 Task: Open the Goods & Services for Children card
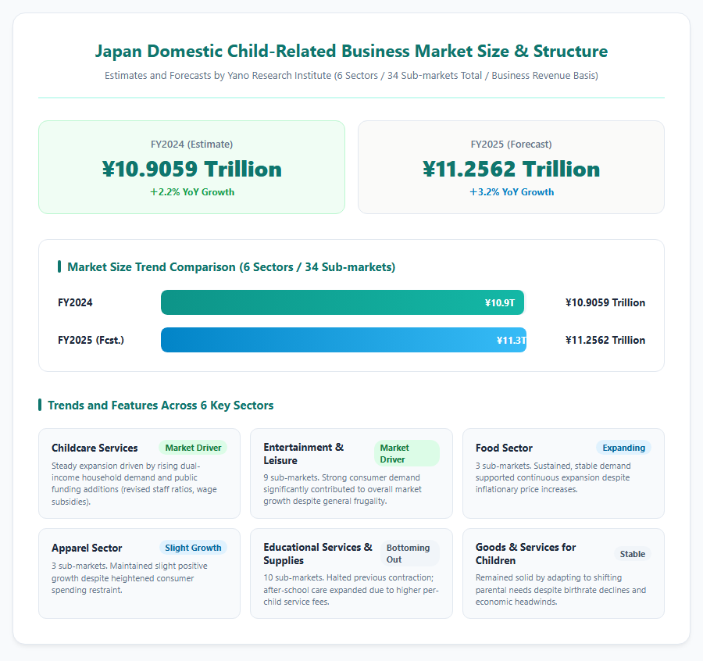click(563, 573)
